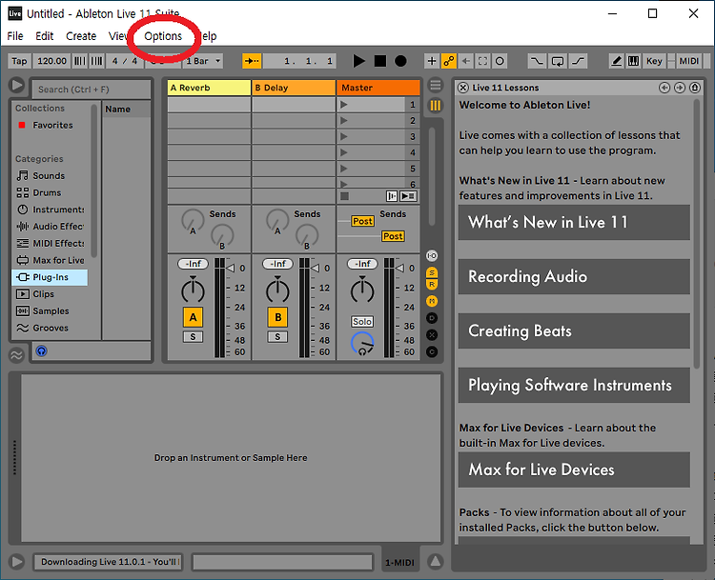Click the A Reverb pan knob
The height and width of the screenshot is (580, 715).
point(193,290)
